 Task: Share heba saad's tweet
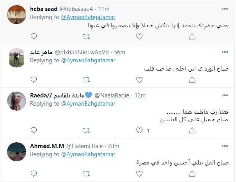point(192,36)
